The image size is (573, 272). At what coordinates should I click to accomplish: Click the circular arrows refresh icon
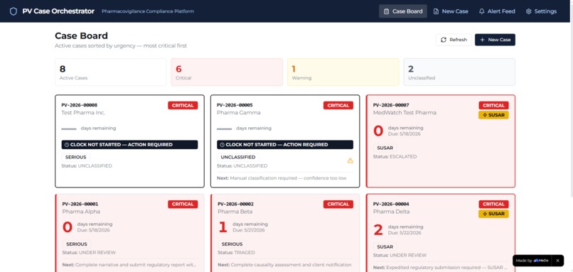pos(444,40)
